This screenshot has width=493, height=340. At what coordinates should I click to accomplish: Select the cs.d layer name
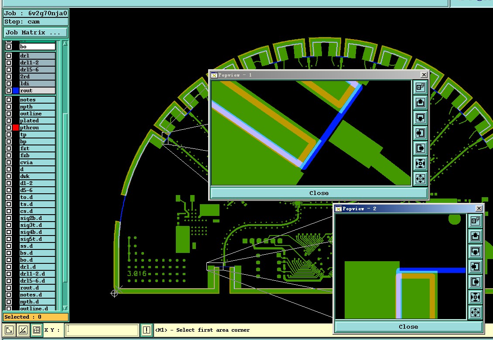tap(37, 211)
